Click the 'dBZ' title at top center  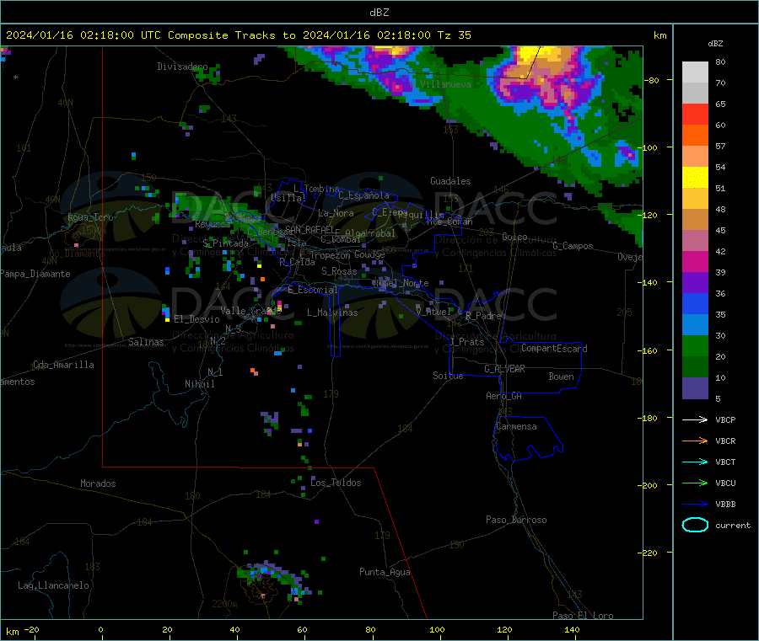coord(379,13)
